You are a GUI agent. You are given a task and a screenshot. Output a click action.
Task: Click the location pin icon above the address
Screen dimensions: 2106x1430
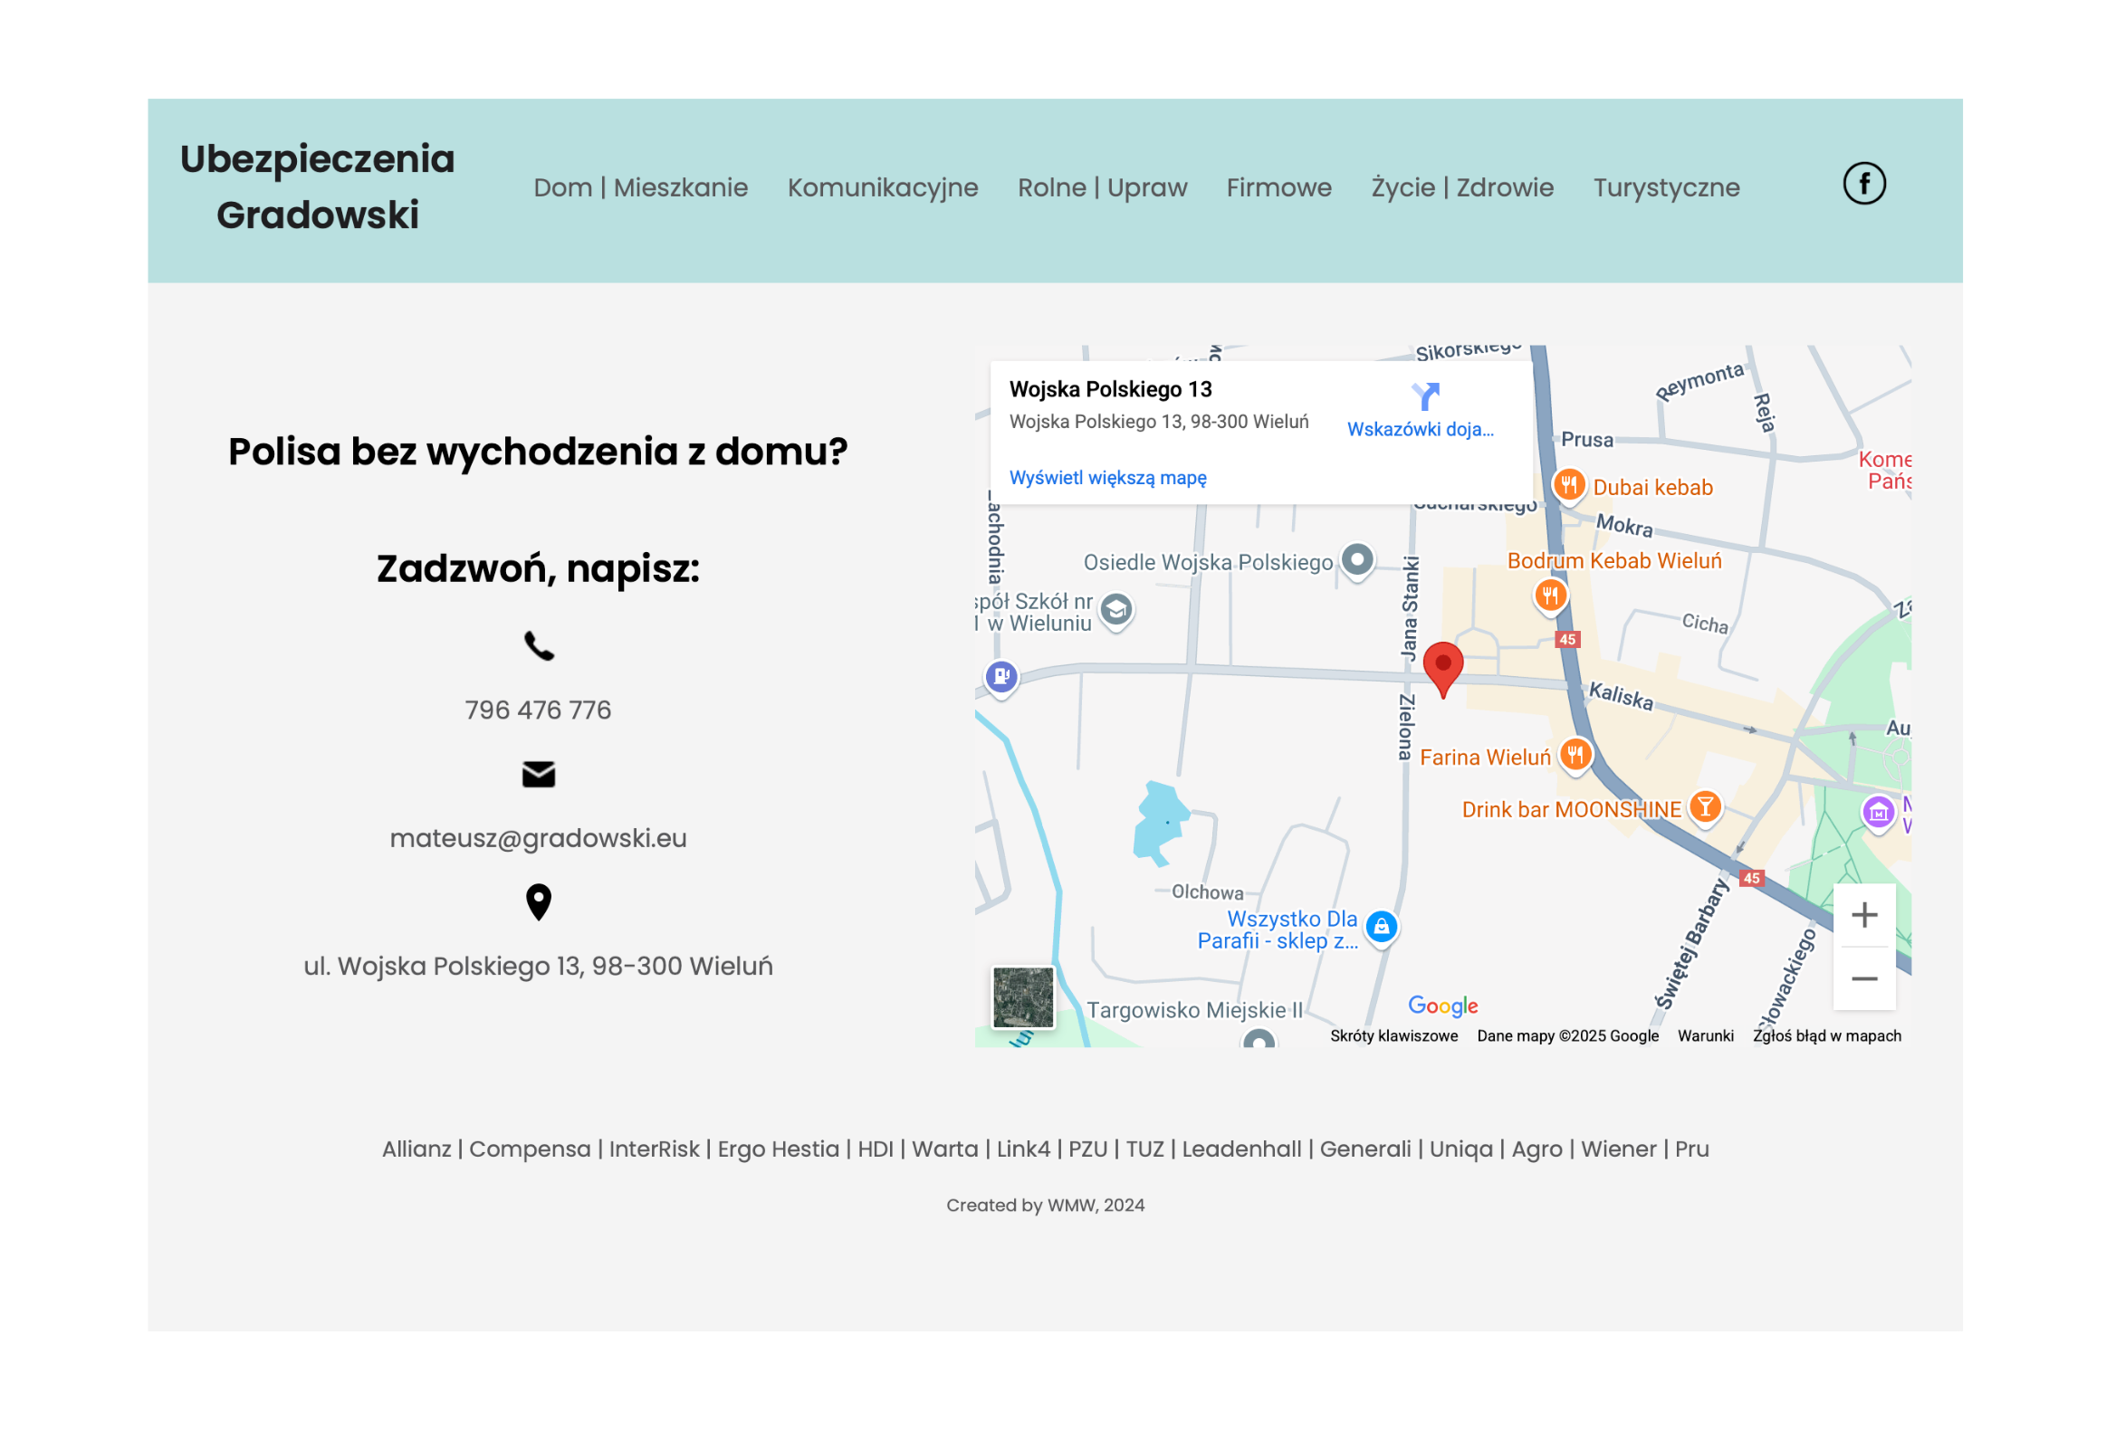(539, 902)
